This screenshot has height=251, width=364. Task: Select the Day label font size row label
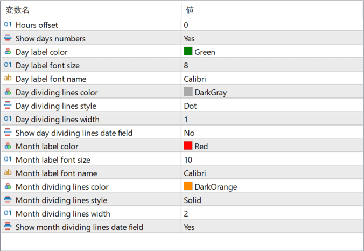click(x=47, y=66)
